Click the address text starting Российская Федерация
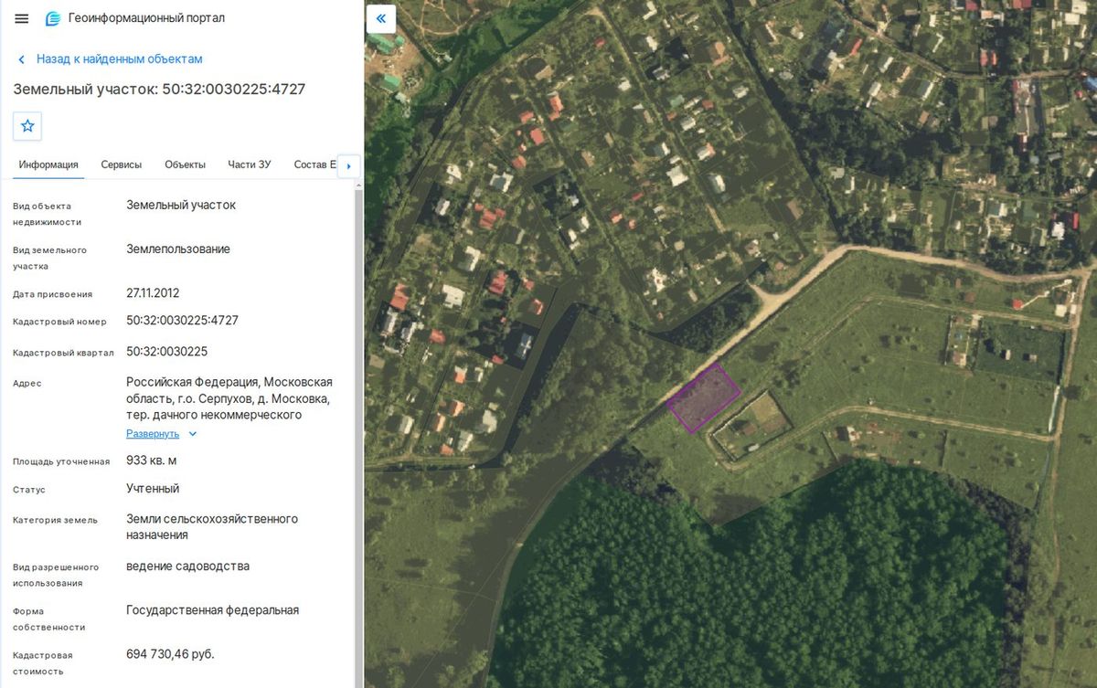1097x688 pixels. pos(229,398)
